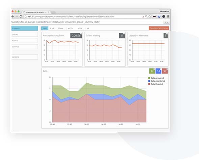Toggle the blue 14 calls abandoned badge
The width and height of the screenshot is (199, 160).
(x=158, y=71)
